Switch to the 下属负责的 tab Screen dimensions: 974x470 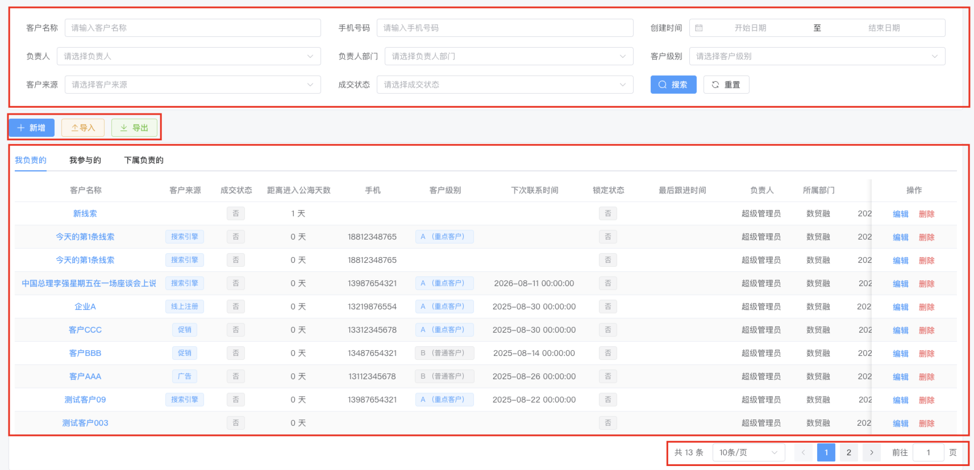tap(144, 160)
